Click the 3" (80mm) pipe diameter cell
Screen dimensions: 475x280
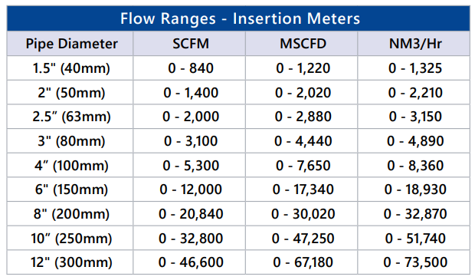(x=71, y=141)
